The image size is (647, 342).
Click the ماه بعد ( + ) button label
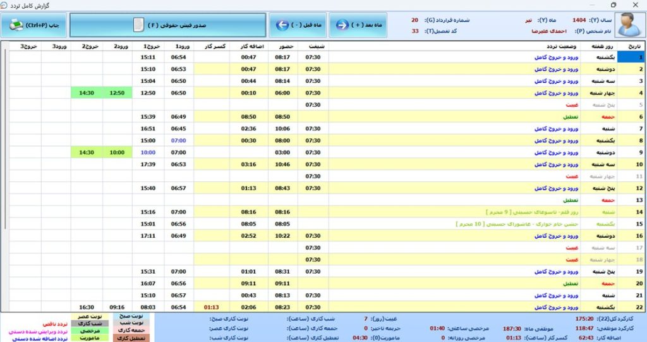tap(367, 25)
